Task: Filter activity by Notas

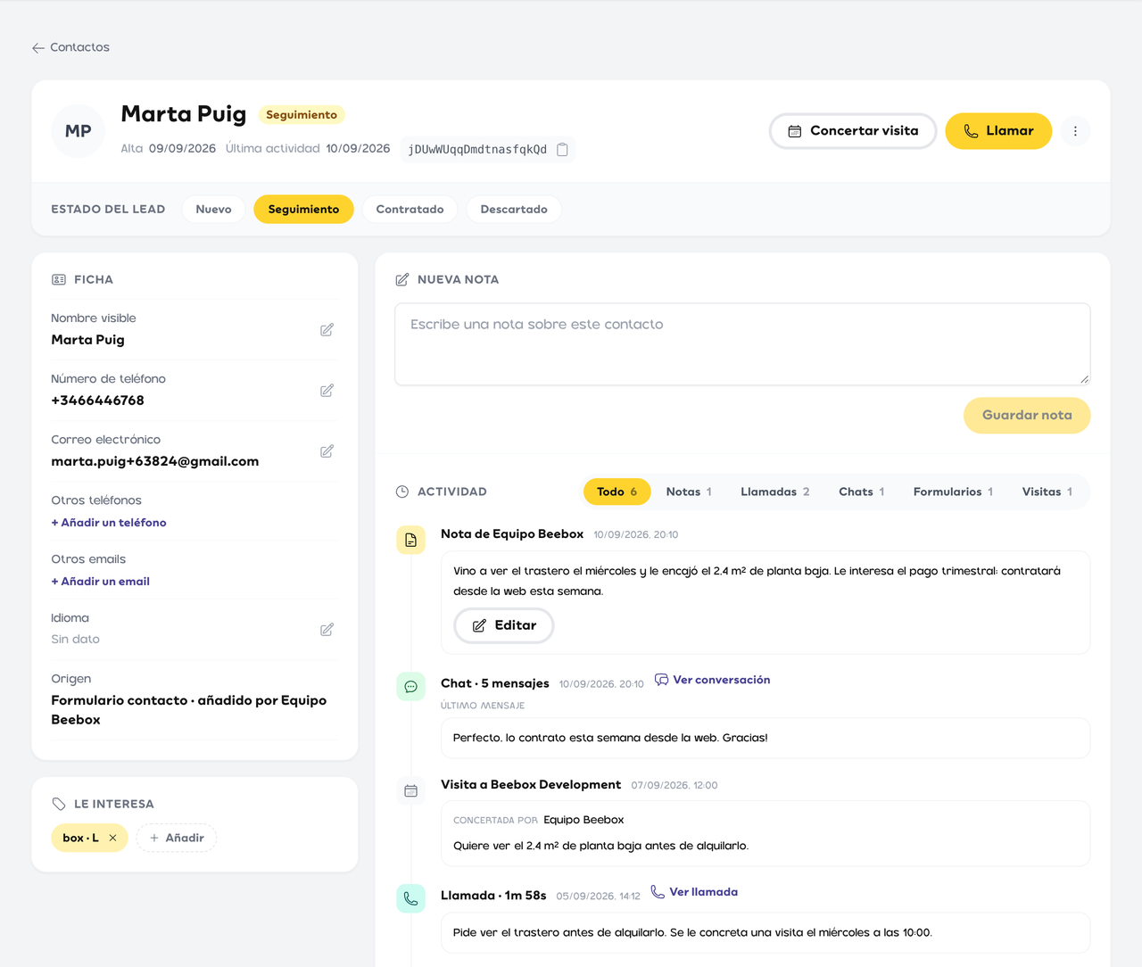Action: 689,492
